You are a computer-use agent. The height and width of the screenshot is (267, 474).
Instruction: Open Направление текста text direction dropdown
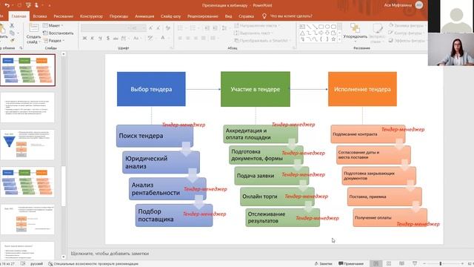tap(257, 26)
